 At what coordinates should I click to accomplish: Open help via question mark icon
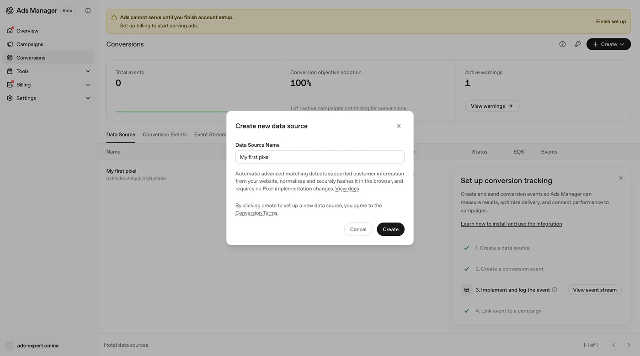pyautogui.click(x=562, y=44)
